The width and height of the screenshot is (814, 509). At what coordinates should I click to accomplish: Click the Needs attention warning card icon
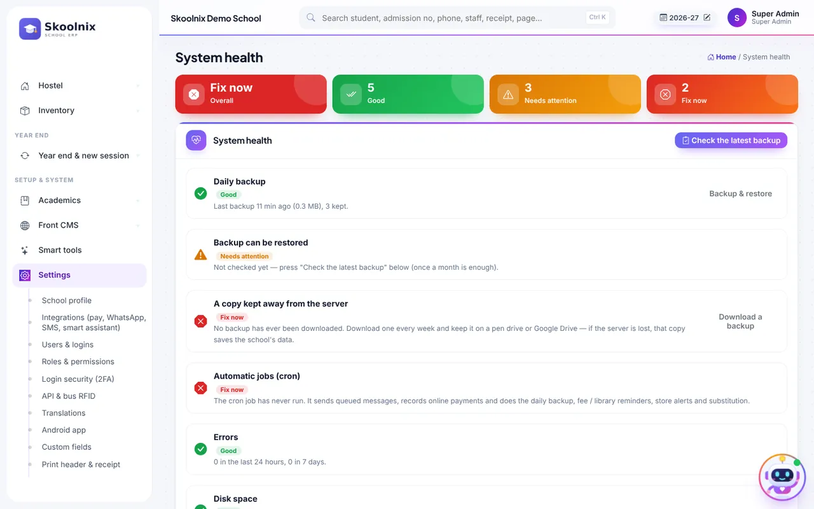point(508,94)
